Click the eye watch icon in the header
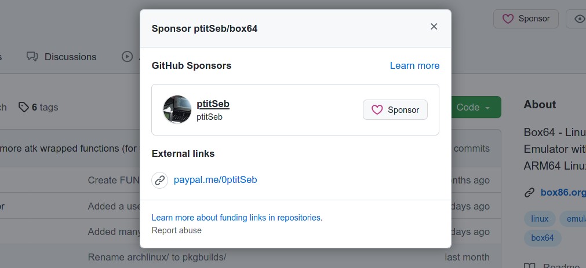Viewport: 586px width, 268px height. pos(580,19)
